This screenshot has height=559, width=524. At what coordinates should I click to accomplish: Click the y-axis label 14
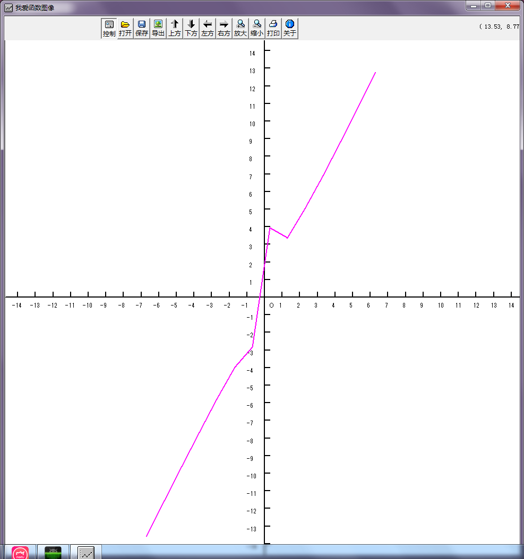[252, 54]
